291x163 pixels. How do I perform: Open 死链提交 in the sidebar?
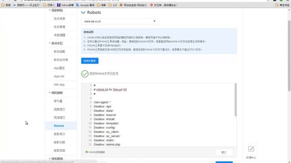click(60, 118)
